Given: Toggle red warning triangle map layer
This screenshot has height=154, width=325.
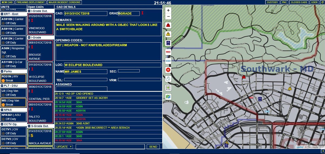Looking at the screenshot, I should tap(168, 25).
